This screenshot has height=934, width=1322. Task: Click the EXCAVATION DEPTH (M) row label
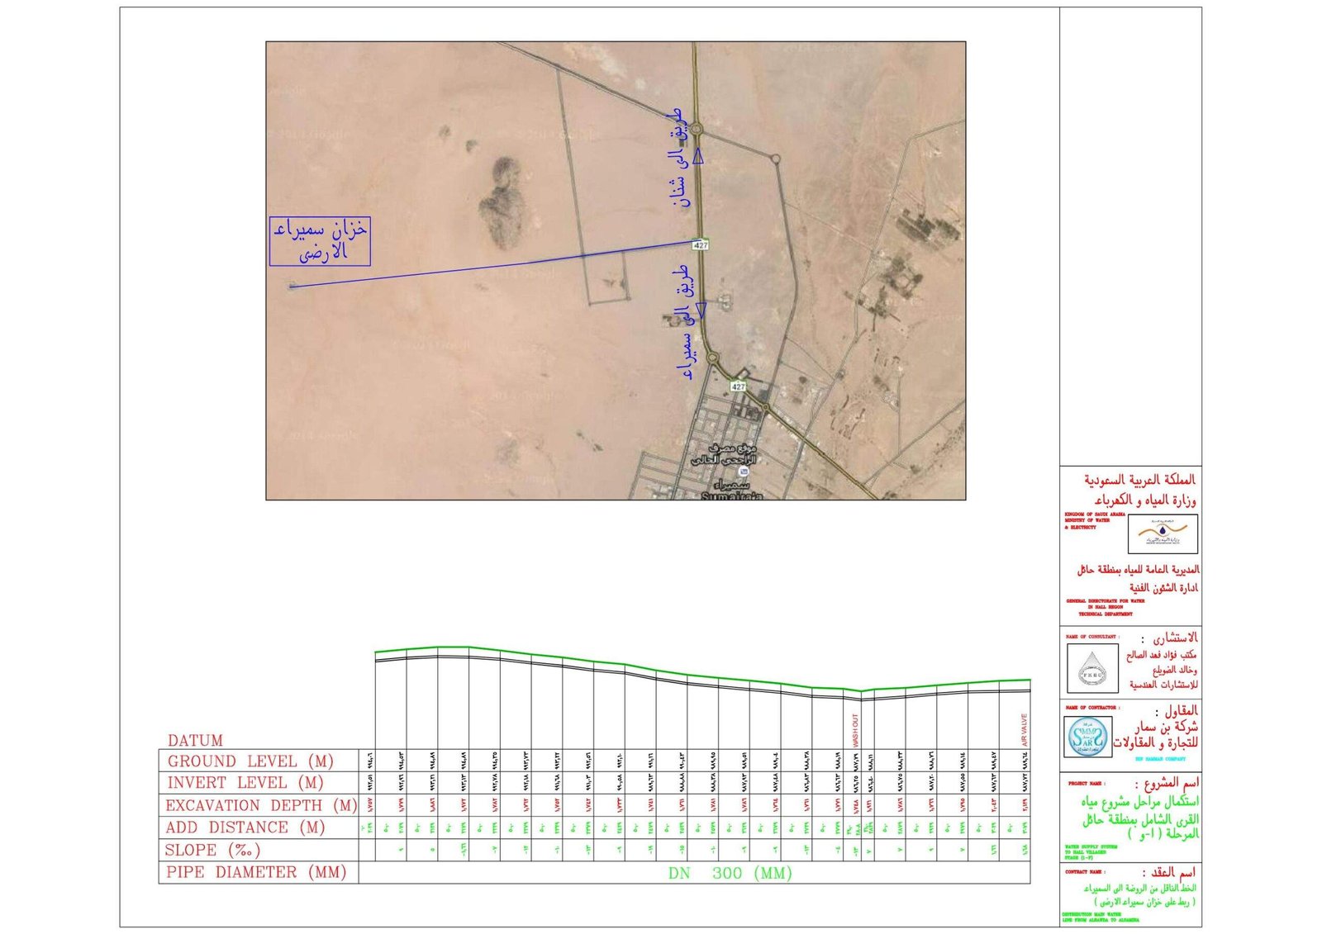pyautogui.click(x=260, y=805)
